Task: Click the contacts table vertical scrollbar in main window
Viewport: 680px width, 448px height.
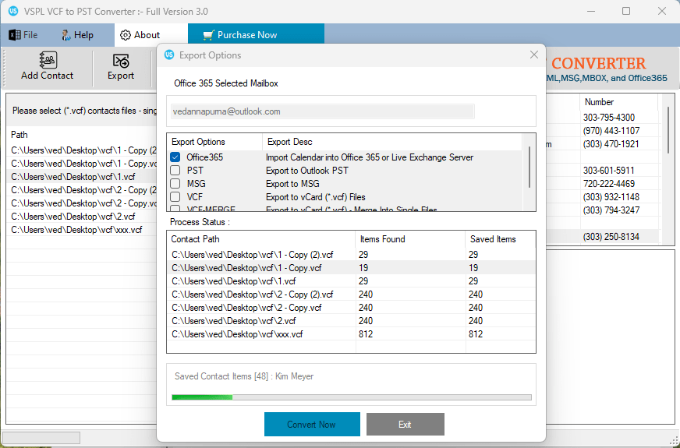Action: (x=668, y=130)
